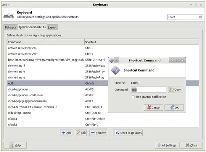The image size is (206, 152).
Task: Click the Open button beside the Command field
Action: 175,90
